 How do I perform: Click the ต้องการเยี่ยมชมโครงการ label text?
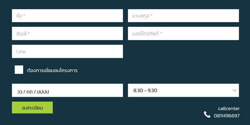tap(52, 70)
